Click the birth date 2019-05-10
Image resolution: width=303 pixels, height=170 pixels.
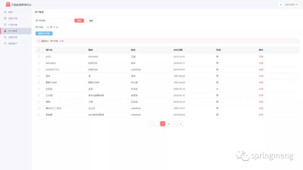tap(179, 95)
